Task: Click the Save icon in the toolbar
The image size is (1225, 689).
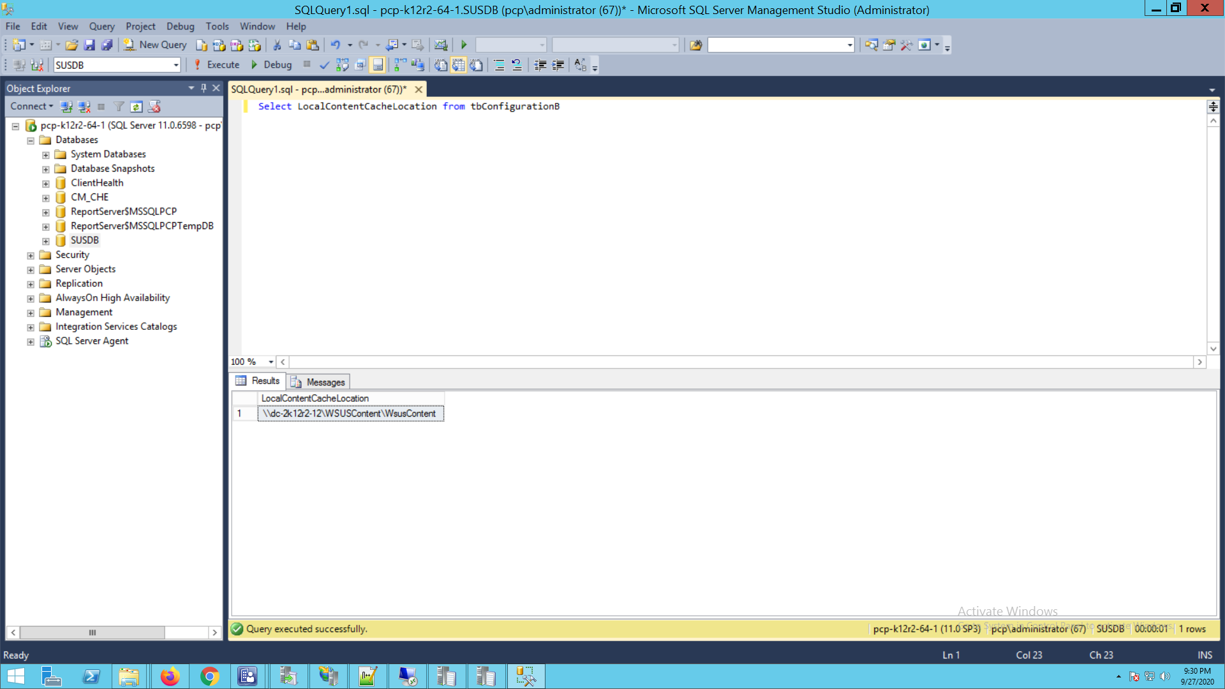Action: click(x=89, y=45)
